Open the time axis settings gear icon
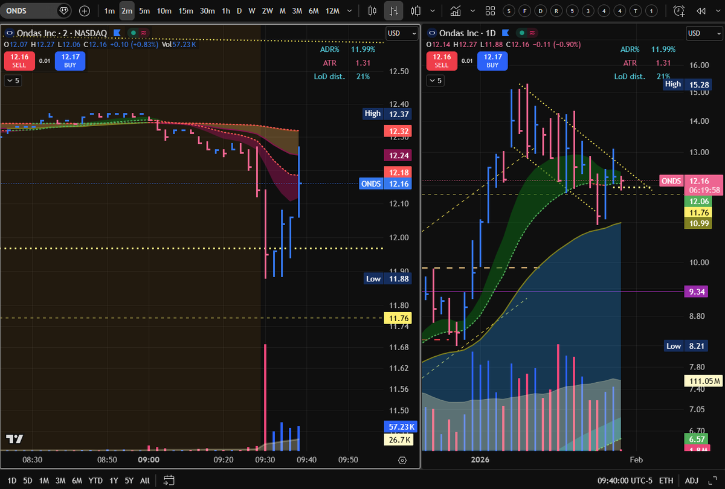Viewport: 725px width, 489px height. click(403, 460)
